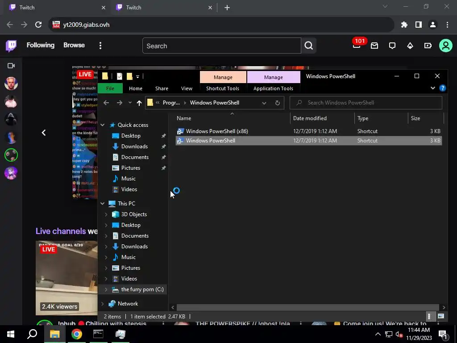Expand the Network tree node

(x=102, y=304)
